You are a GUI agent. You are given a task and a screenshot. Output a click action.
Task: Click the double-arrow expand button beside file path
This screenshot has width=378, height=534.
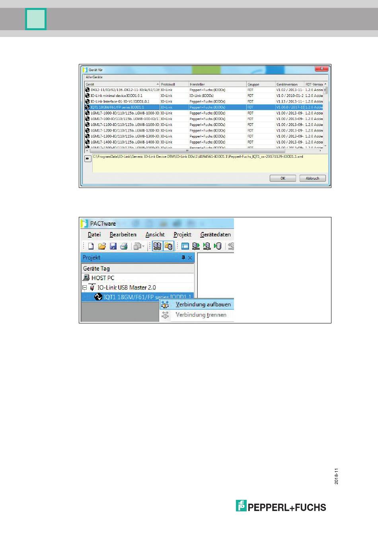(88, 159)
